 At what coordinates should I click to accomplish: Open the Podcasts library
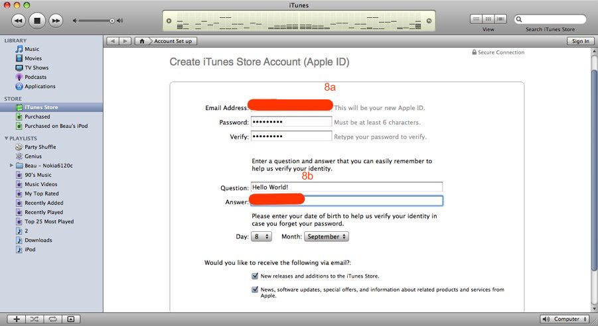tap(35, 77)
